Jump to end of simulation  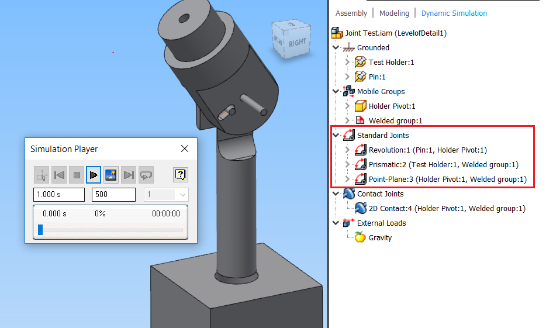coord(129,175)
